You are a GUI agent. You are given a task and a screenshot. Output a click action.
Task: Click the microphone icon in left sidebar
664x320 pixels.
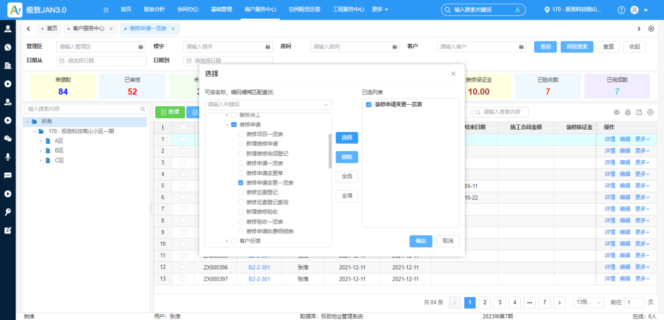[8, 157]
